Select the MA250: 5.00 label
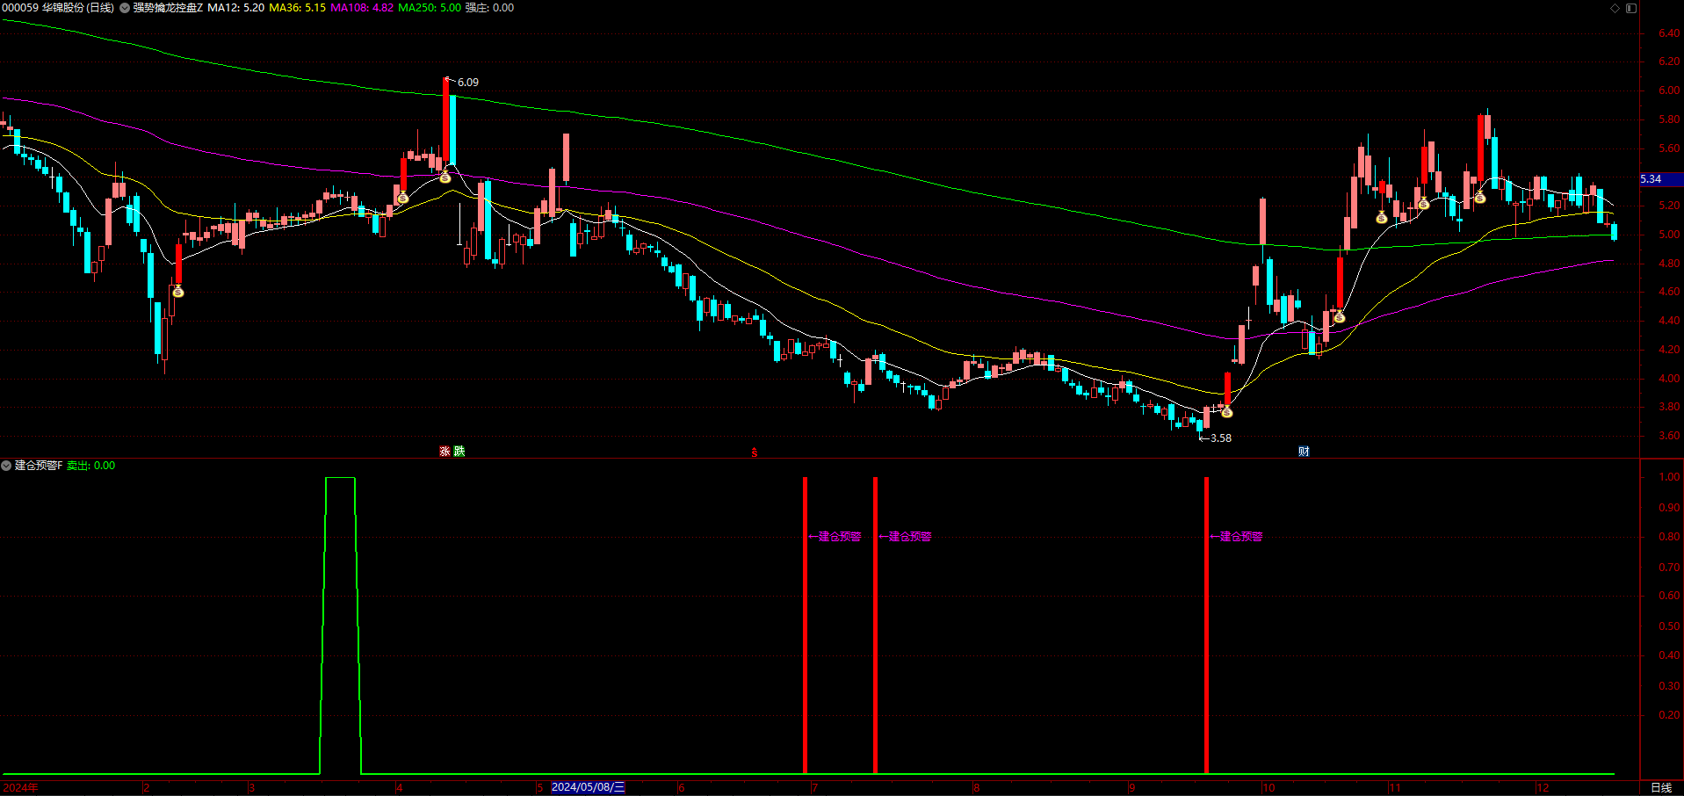Screen dimensions: 1684x796 [x=430, y=8]
